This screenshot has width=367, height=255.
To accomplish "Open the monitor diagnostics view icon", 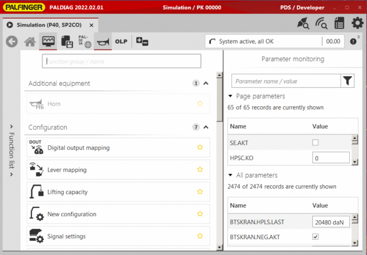I will 48,41.
